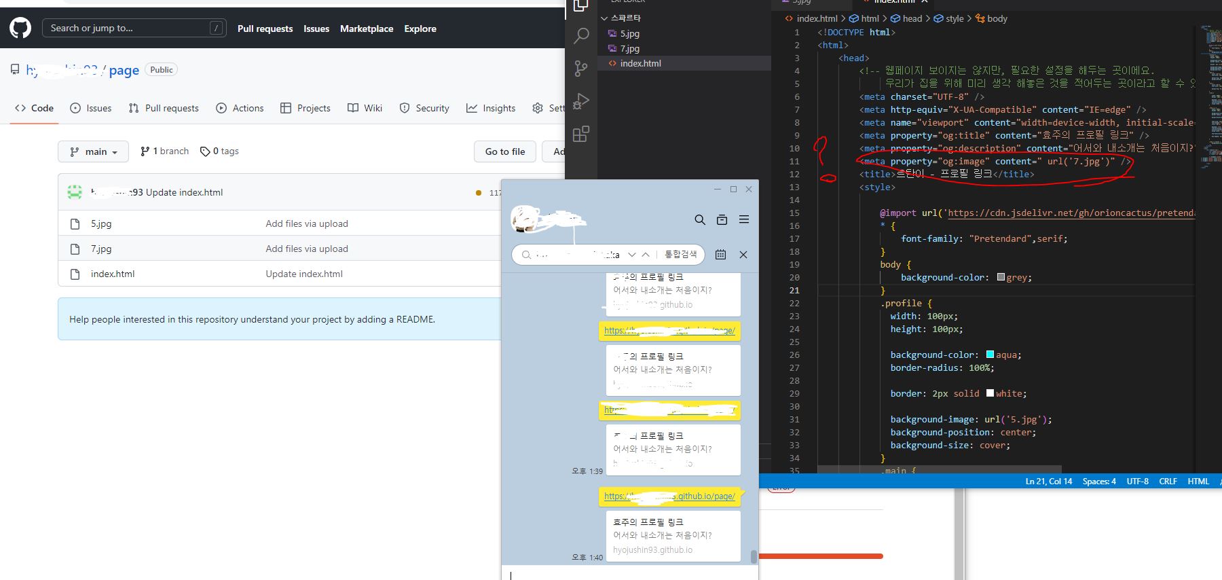This screenshot has width=1222, height=580.
Task: Open the chat window calendar archive icon
Action: coord(722,219)
